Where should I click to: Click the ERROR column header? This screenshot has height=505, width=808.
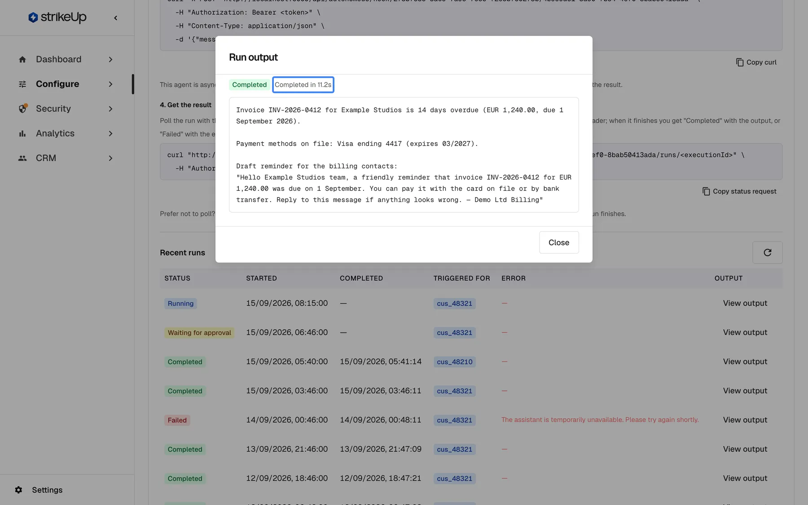pos(514,278)
